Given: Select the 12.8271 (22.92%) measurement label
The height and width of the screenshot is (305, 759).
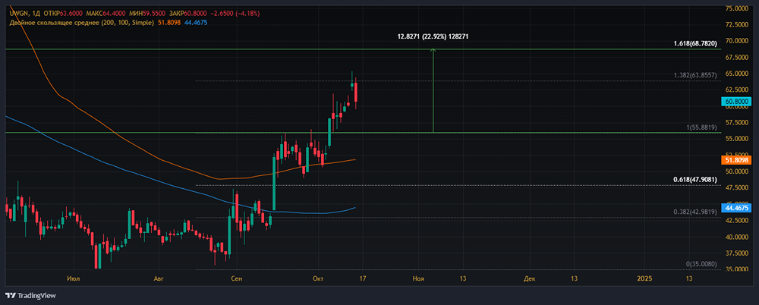Looking at the screenshot, I should tap(433, 36).
